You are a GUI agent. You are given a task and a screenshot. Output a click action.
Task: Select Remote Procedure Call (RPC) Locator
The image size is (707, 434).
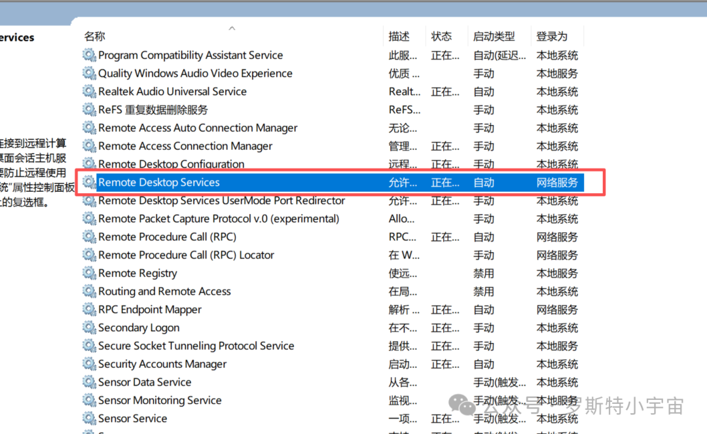[186, 255]
